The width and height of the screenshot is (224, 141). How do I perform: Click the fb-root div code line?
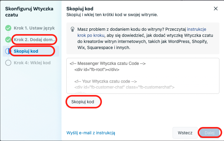(96, 69)
